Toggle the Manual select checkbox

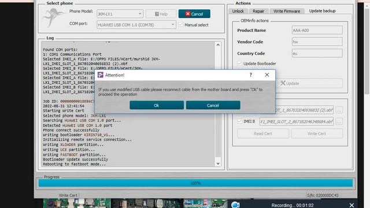coord(181,24)
